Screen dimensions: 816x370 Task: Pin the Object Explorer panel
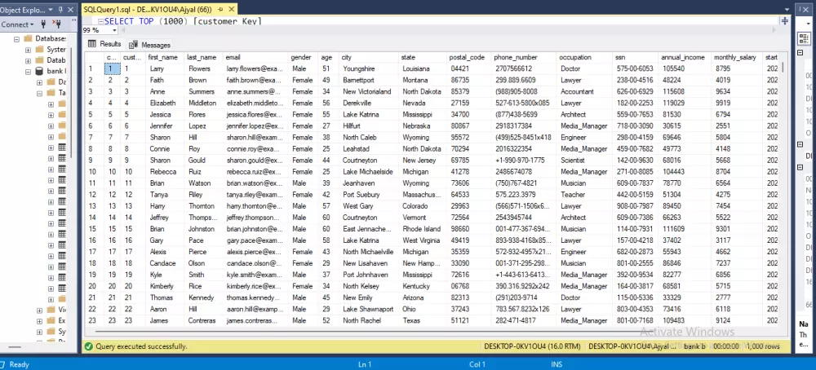click(x=60, y=9)
